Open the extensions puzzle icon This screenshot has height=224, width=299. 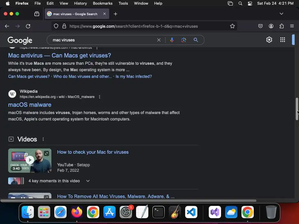[281, 26]
